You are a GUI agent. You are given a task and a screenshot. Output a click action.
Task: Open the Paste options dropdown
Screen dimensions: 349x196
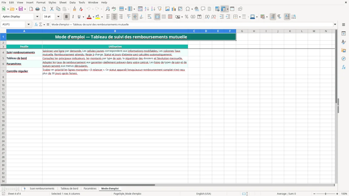click(69, 9)
